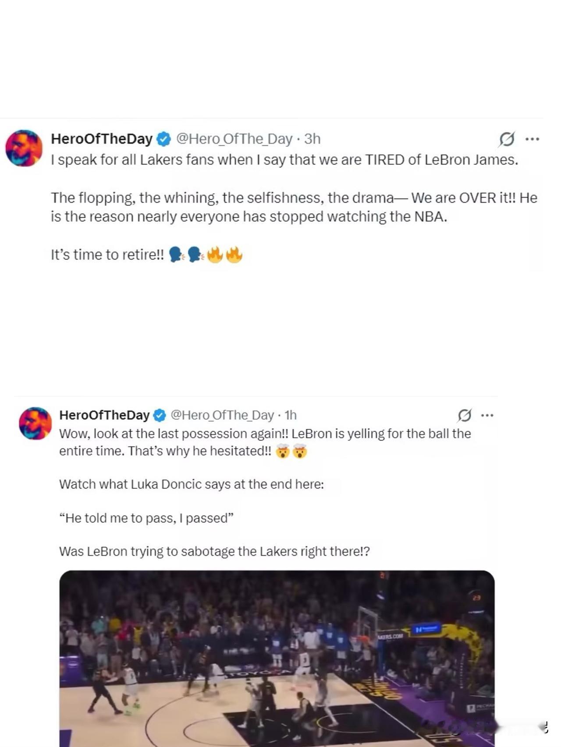The height and width of the screenshot is (747, 561).
Task: Play the basketball game video thumbnail
Action: [277, 658]
